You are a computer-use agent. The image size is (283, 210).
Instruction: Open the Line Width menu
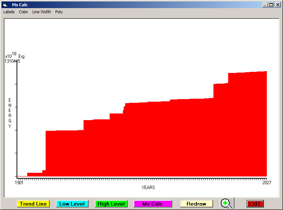tap(42, 12)
